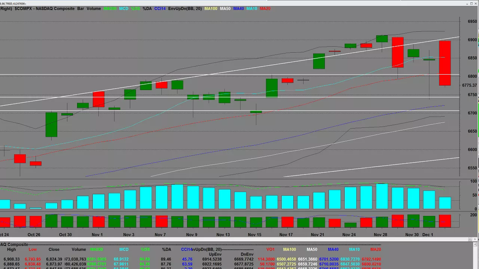The image size is (479, 269).
Task: Click the 100 label on indicator axis
Action: pyautogui.click(x=473, y=182)
